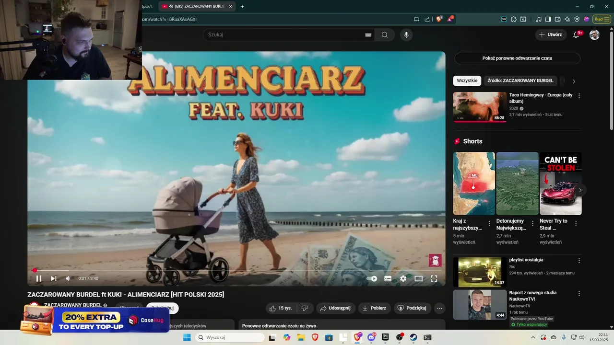Pause the video with the pause button
This screenshot has height=345, width=614.
pyautogui.click(x=39, y=278)
